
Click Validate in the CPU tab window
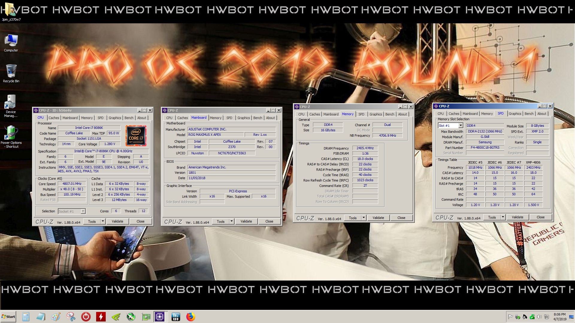tap(117, 221)
